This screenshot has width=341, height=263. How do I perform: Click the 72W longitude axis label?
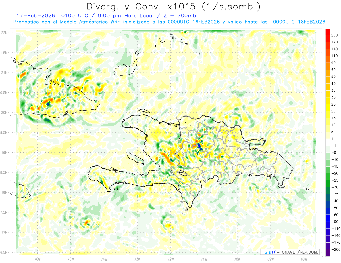coord(170,259)
